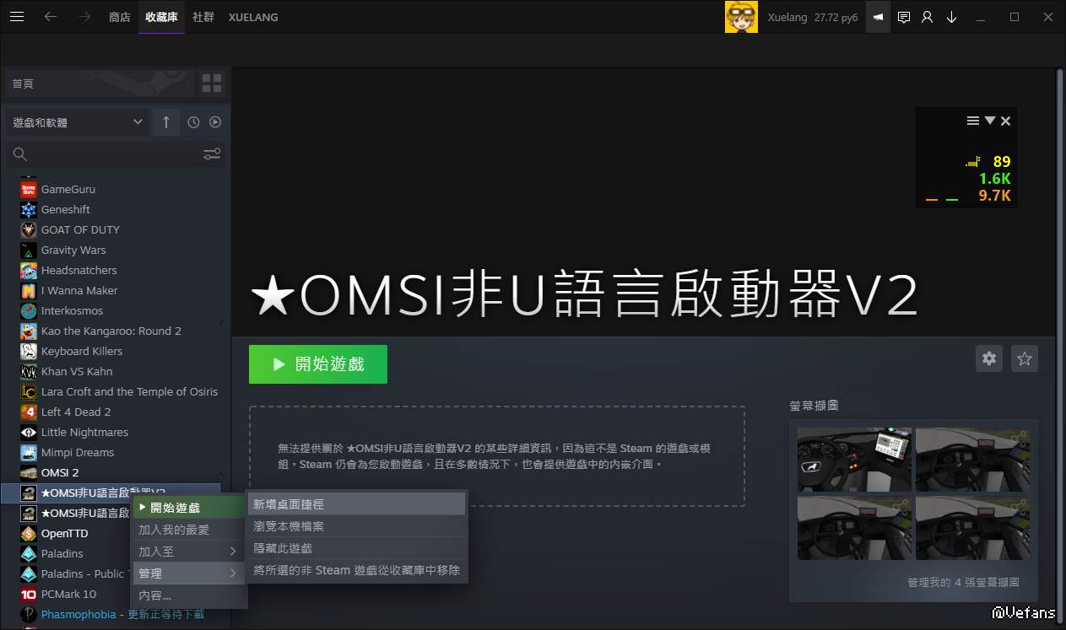Open the chat messages icon
Viewport: 1066px width, 630px height.
pyautogui.click(x=904, y=17)
